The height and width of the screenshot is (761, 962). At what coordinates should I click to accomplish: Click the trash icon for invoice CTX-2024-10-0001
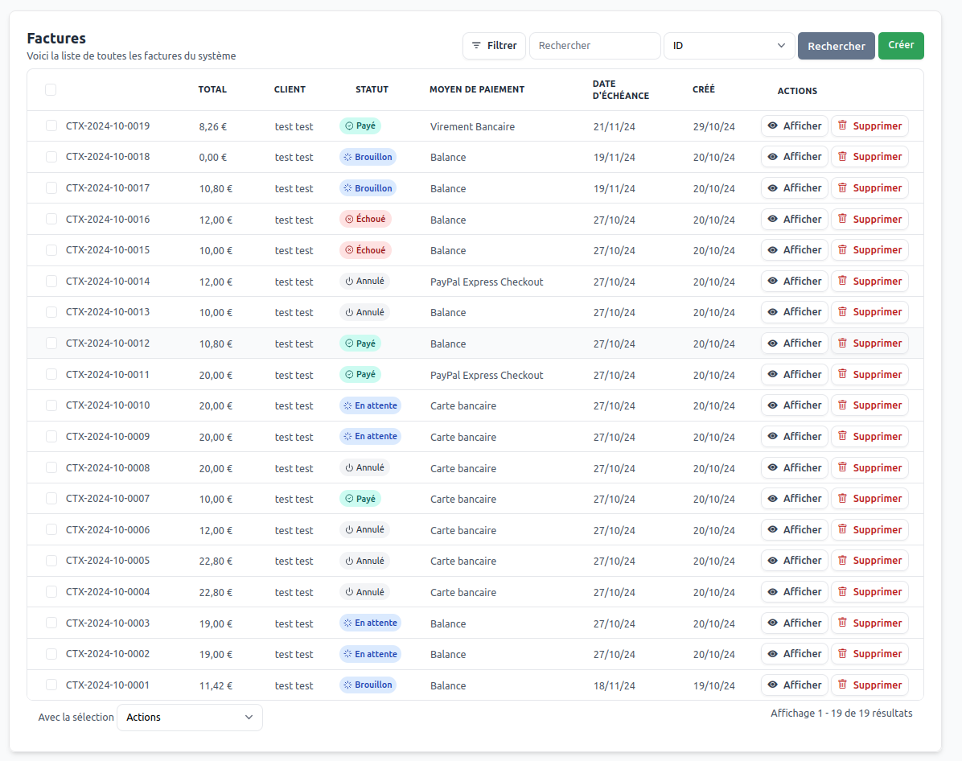(x=843, y=685)
